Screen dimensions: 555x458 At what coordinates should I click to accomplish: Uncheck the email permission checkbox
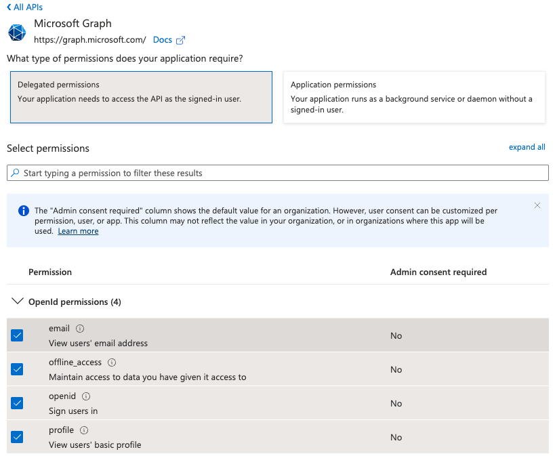(17, 335)
